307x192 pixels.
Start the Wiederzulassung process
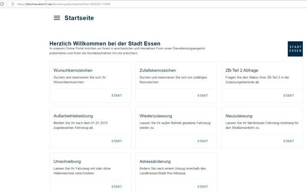202,141
